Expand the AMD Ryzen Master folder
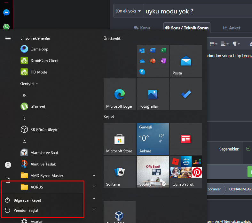 coord(94,175)
